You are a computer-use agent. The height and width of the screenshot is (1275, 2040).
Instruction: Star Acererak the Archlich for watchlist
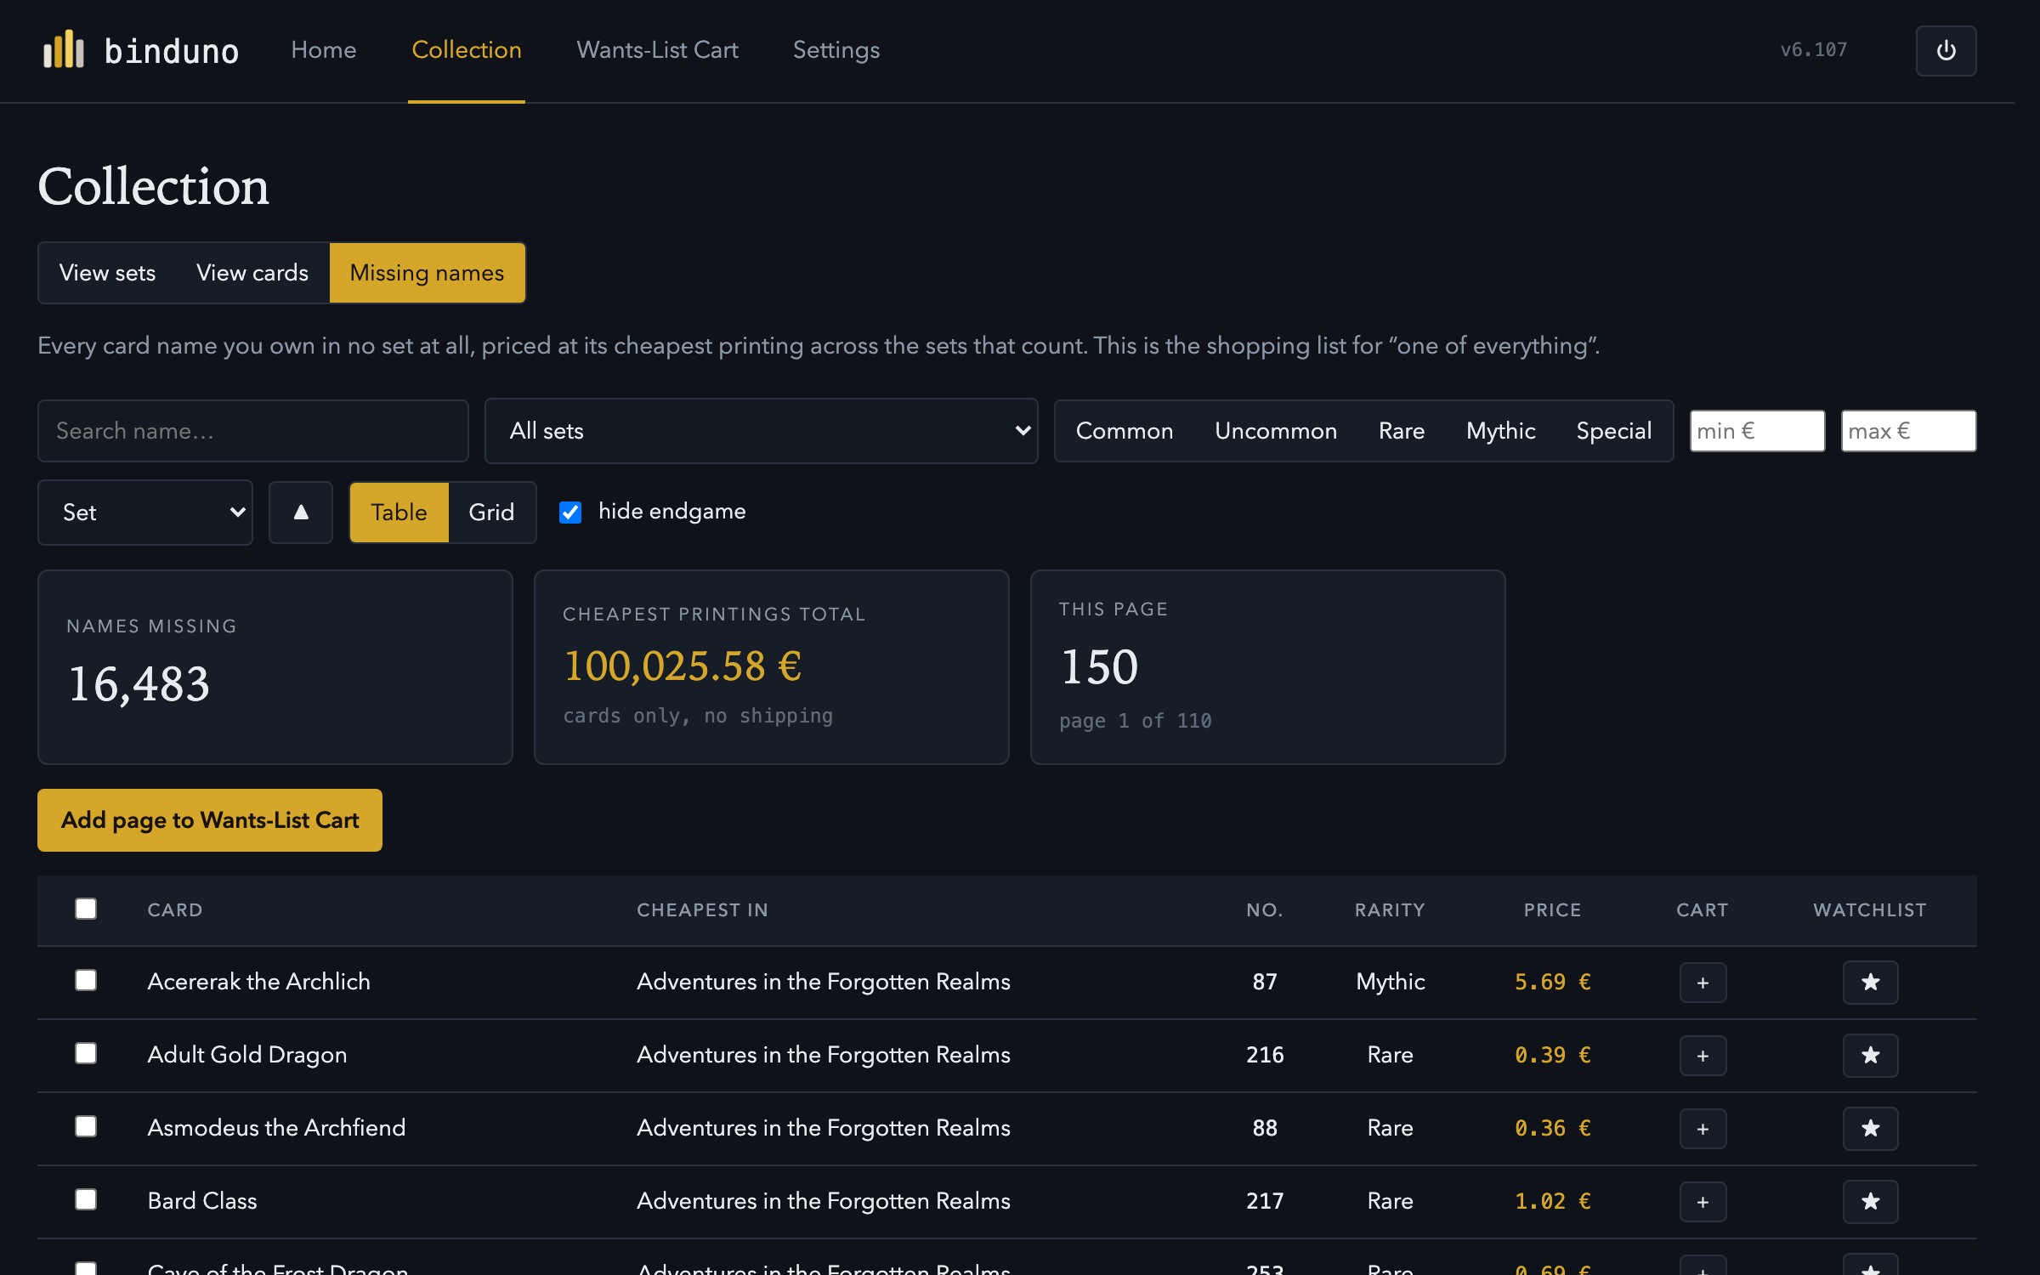point(1870,983)
